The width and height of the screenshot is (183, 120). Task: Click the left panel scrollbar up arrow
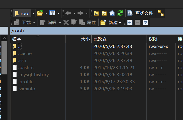(4, 38)
